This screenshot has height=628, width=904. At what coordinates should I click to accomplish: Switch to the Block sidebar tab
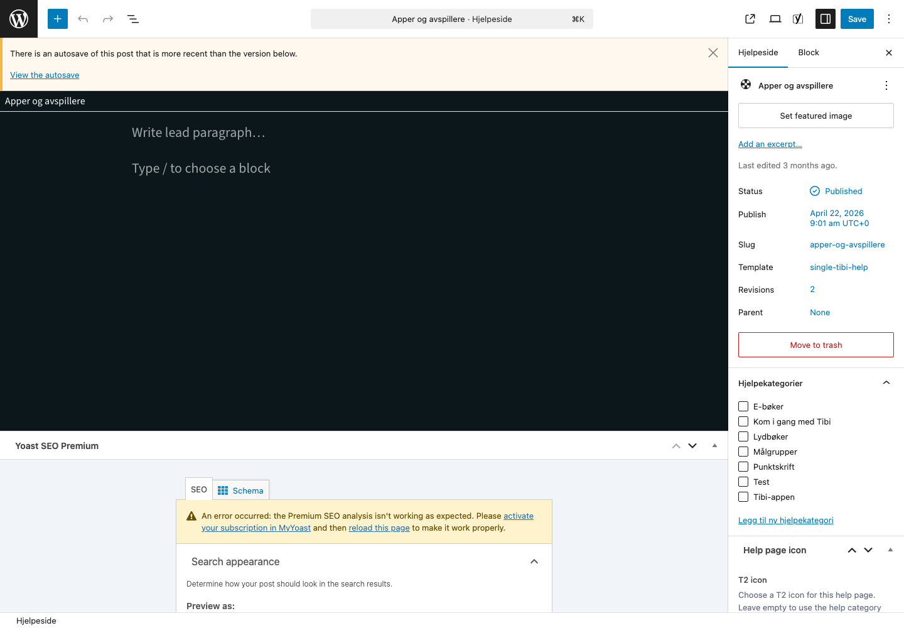pos(809,53)
